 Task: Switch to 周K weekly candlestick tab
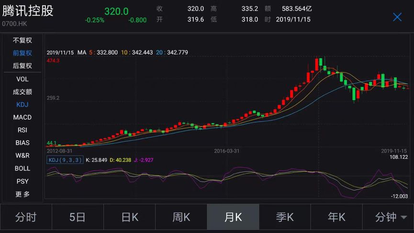coord(181,217)
